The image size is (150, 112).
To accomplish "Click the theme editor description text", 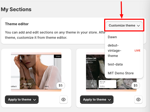I will [55, 35].
